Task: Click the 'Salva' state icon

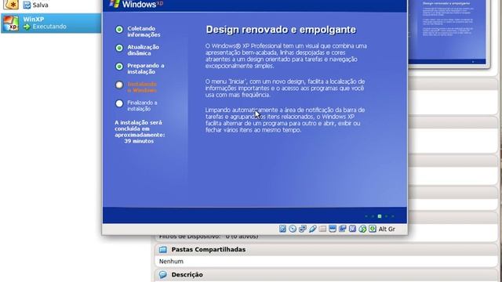Action: [27, 5]
